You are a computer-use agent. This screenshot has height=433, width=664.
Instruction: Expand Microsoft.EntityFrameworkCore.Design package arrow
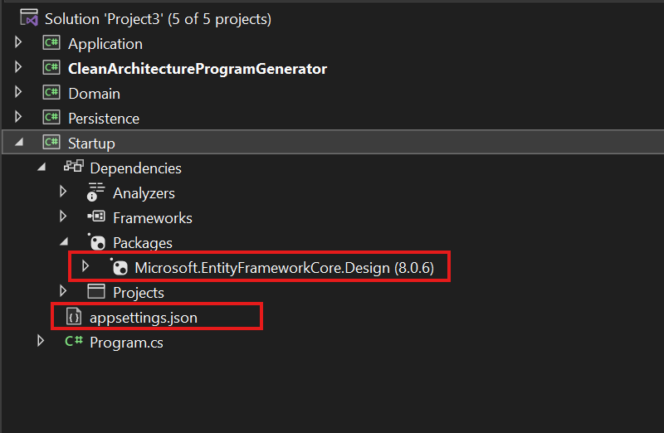tap(85, 266)
